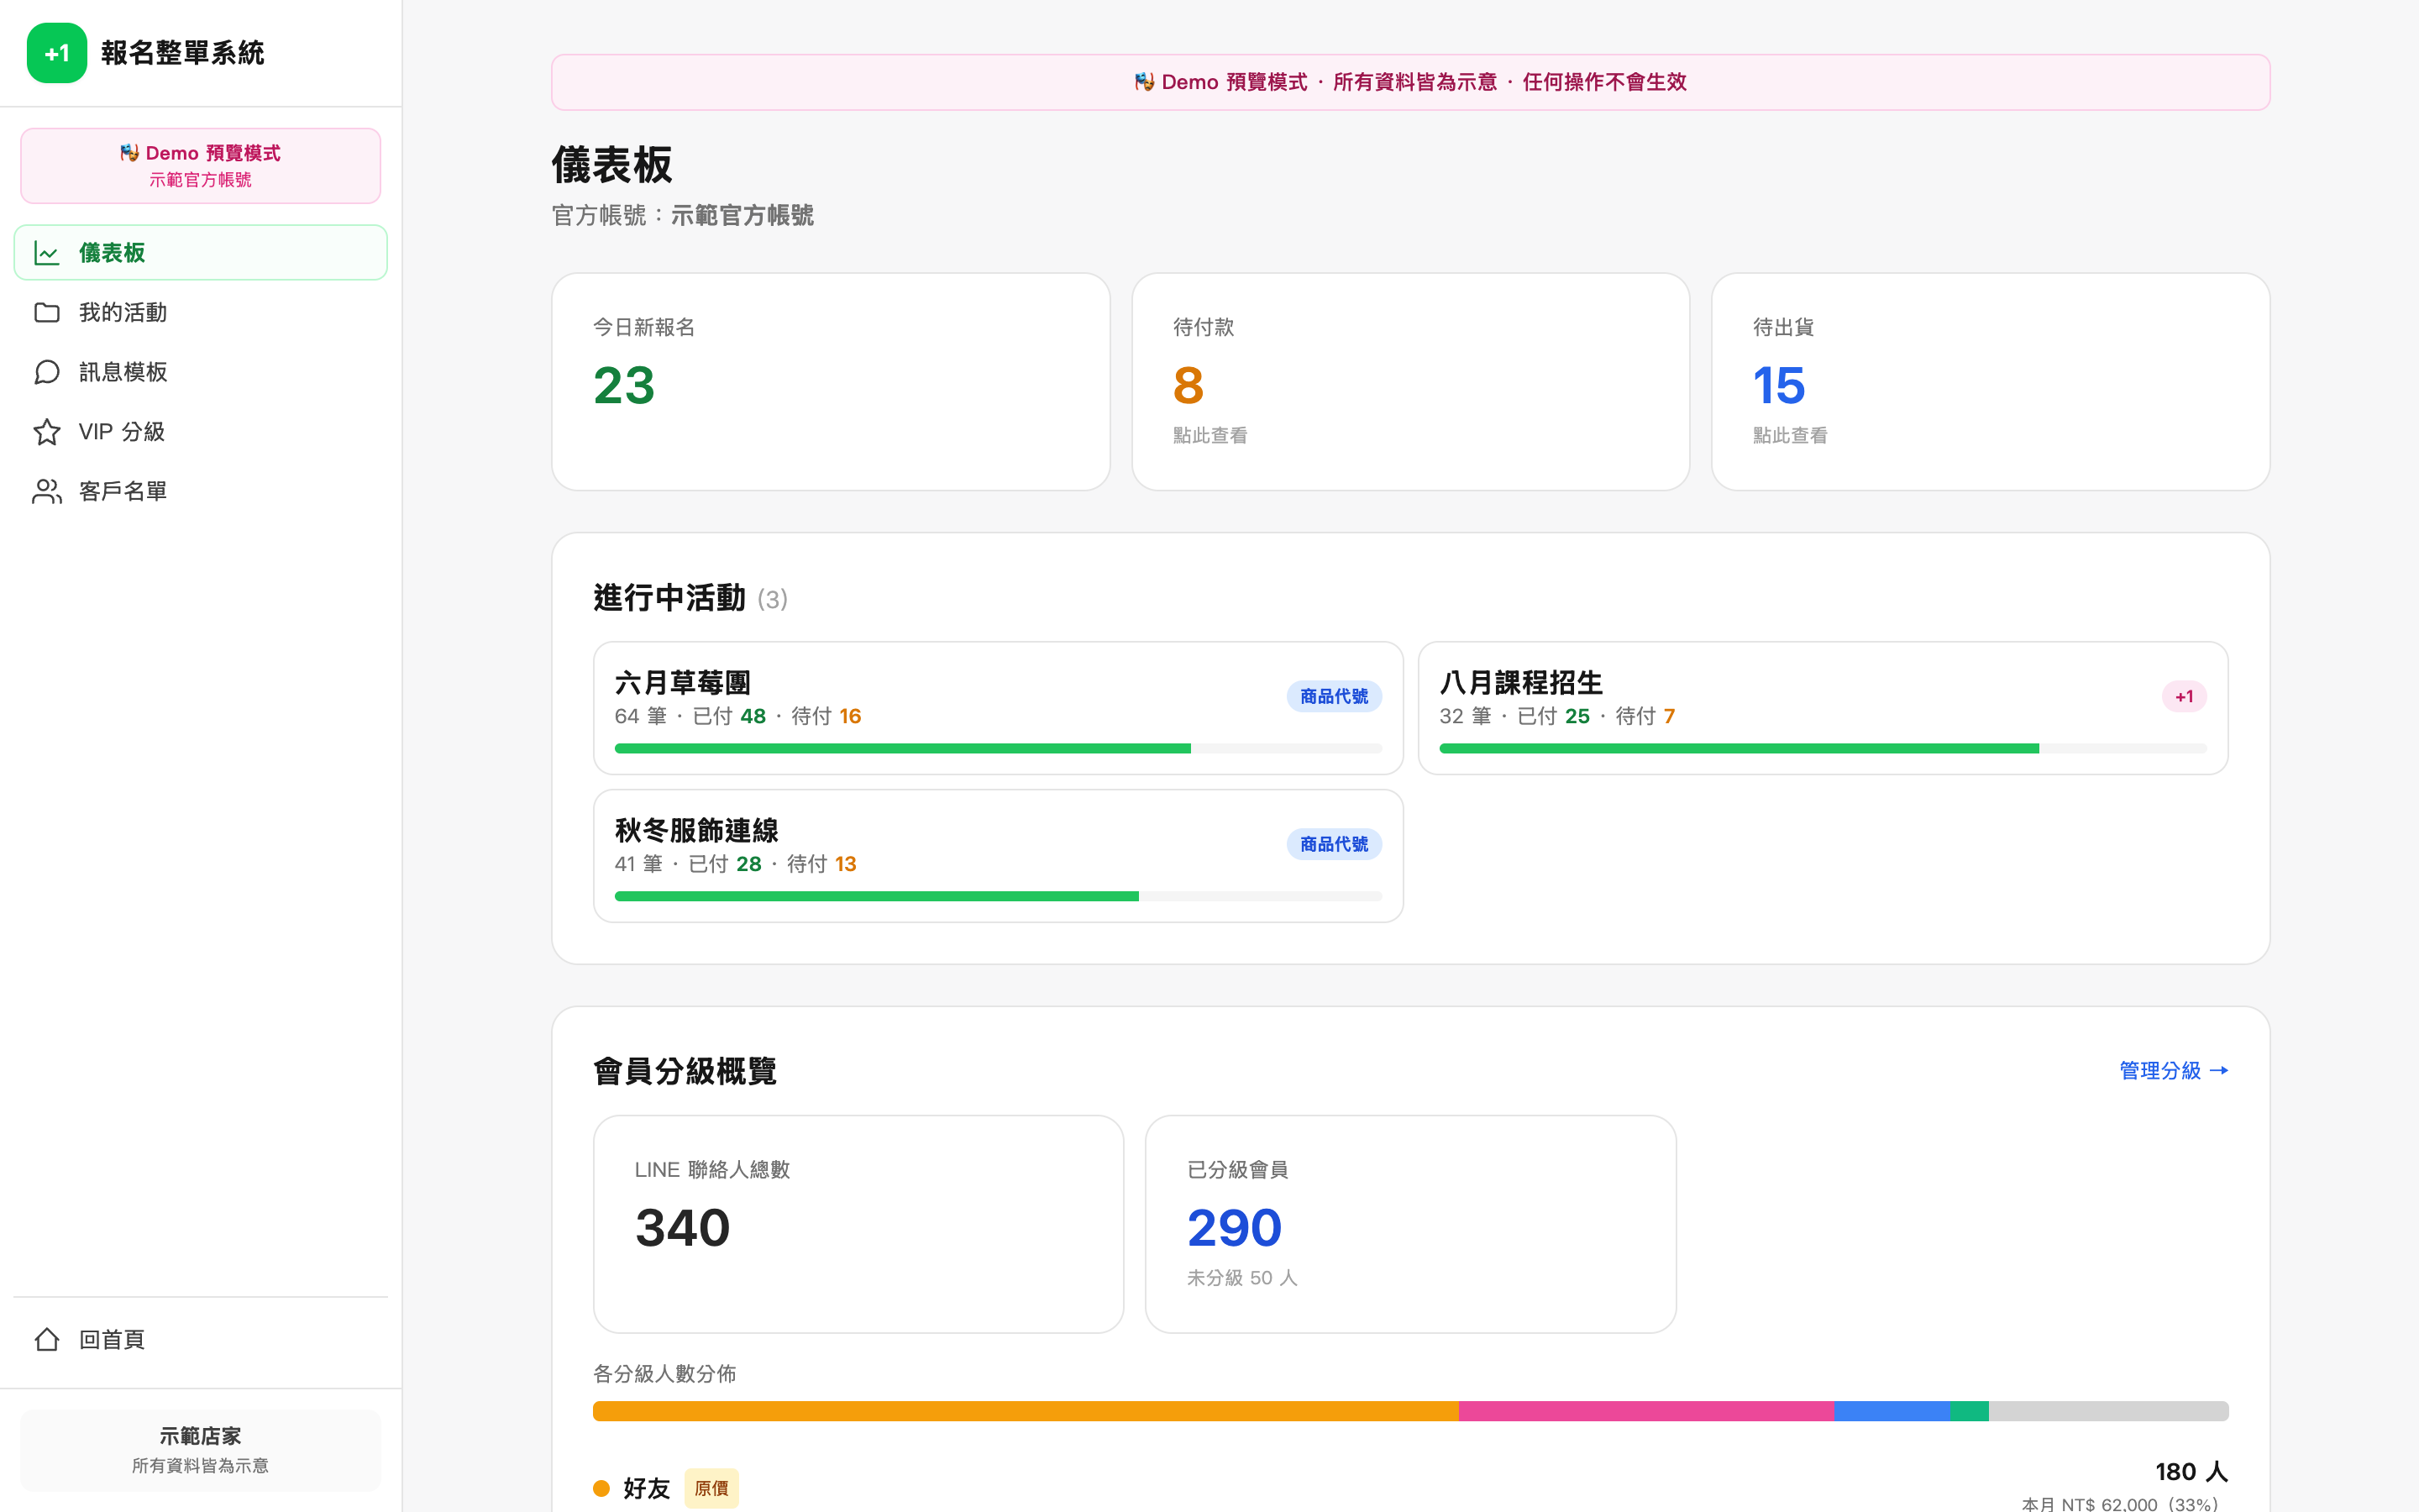Click the orange dot next to 好友
The height and width of the screenshot is (1512, 2419).
601,1488
